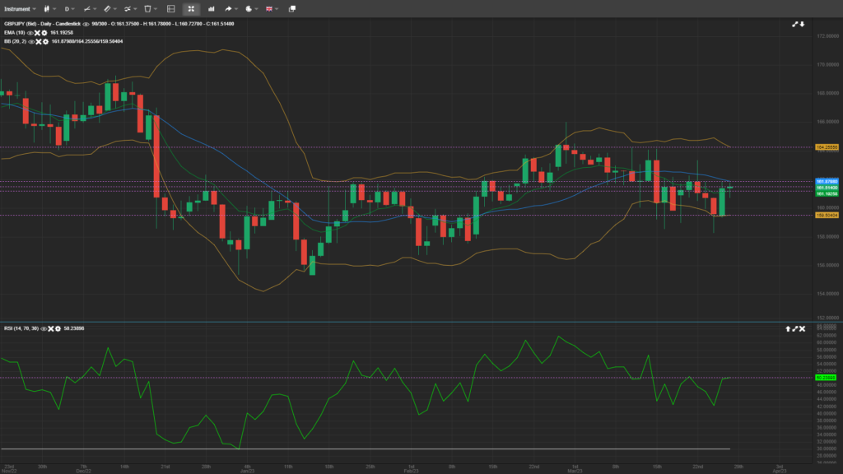Screen dimensions: 843x474
Task: Toggle the RSI indicator eye icon
Action: [x=44, y=328]
